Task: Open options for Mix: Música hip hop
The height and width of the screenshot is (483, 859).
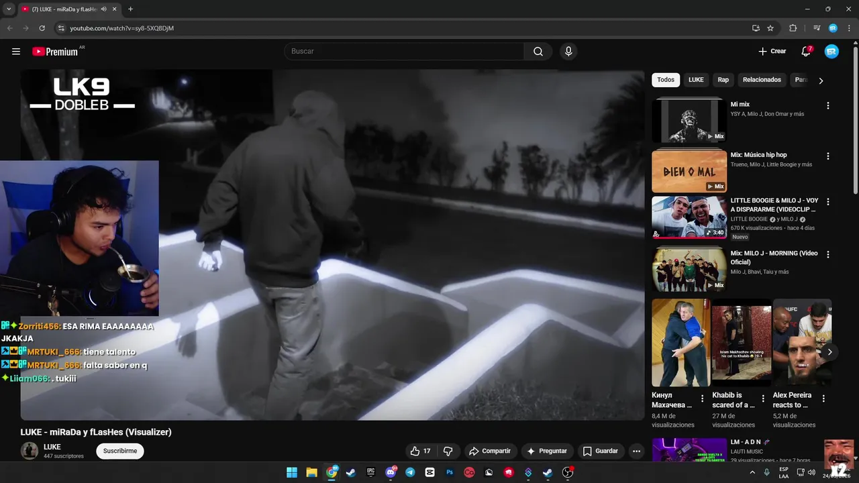Action: pyautogui.click(x=827, y=156)
